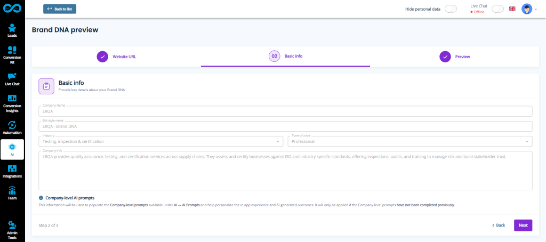
Task: Click the Step 2 of 3 text
Action: [49, 225]
